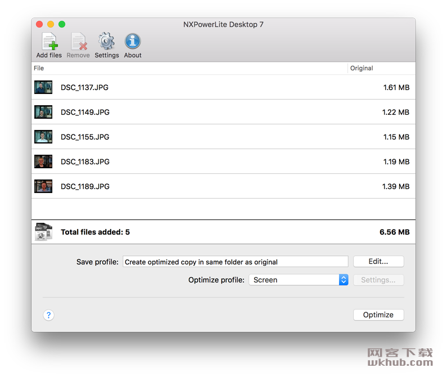Viewport: 447px width, 377px height.
Task: Click the 1.19 MB size value
Action: (x=396, y=162)
